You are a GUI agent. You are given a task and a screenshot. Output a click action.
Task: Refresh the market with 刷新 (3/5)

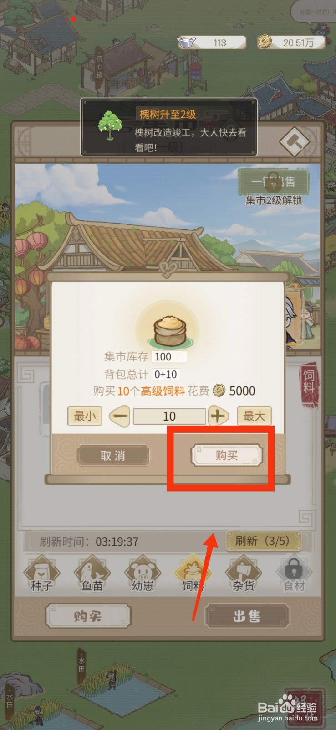coord(263,541)
